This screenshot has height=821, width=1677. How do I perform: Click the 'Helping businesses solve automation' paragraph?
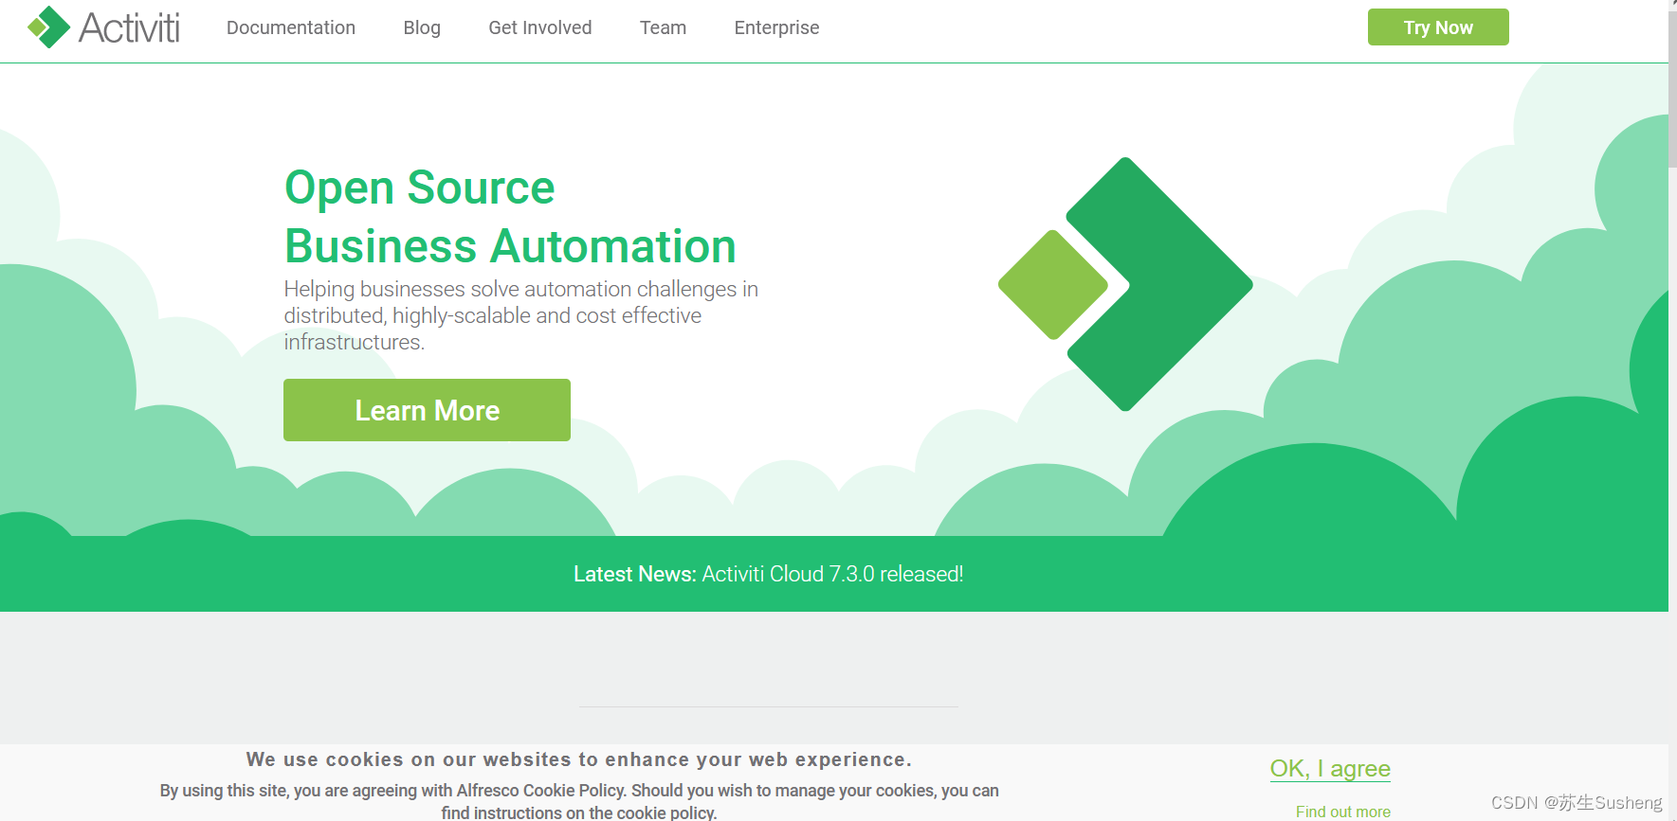(520, 315)
